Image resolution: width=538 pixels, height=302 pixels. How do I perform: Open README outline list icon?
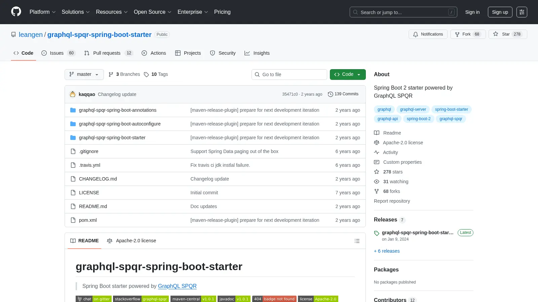357,241
